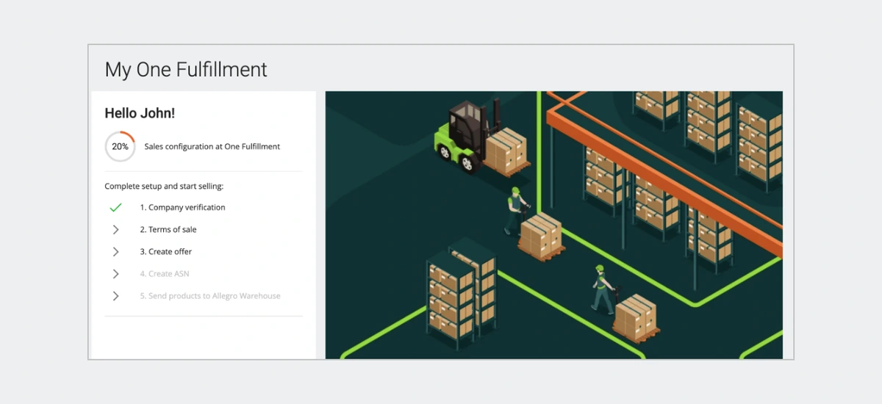Click the green checkmark beside Company verification
The image size is (882, 404).
point(115,208)
